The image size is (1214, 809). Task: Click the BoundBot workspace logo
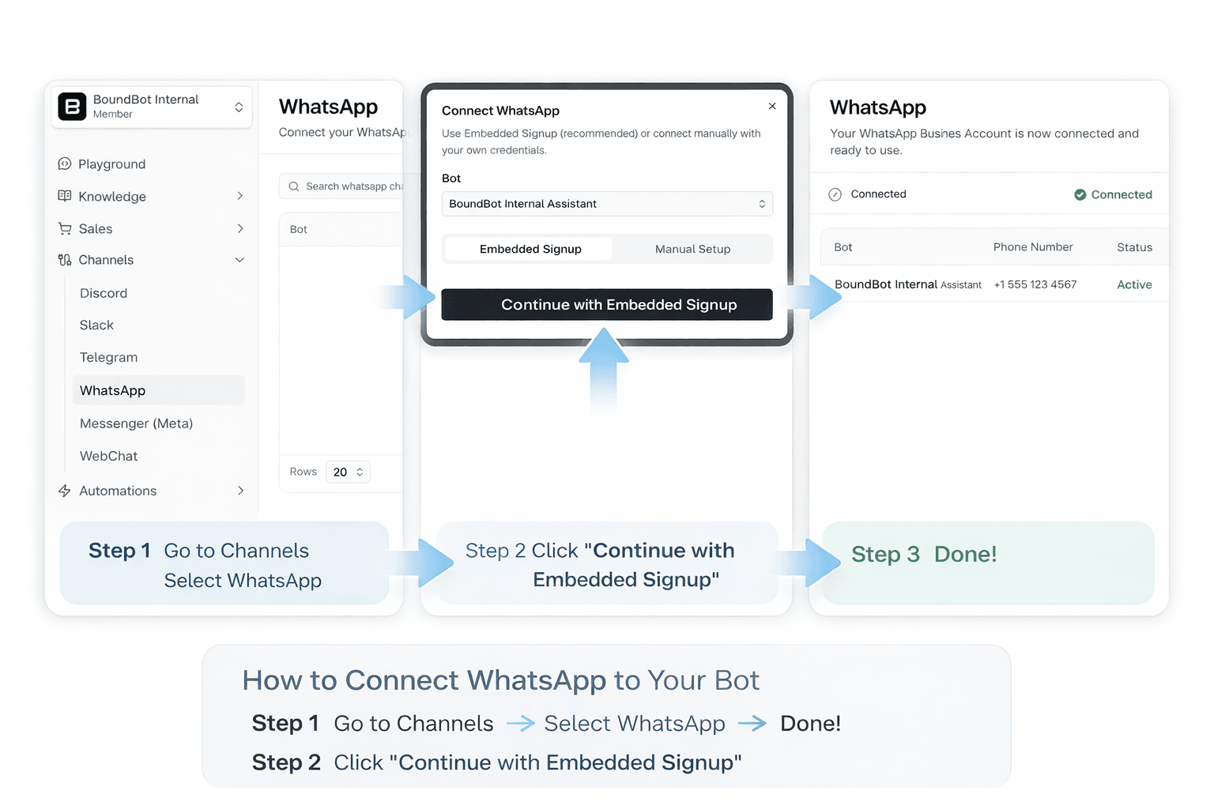coord(72,107)
